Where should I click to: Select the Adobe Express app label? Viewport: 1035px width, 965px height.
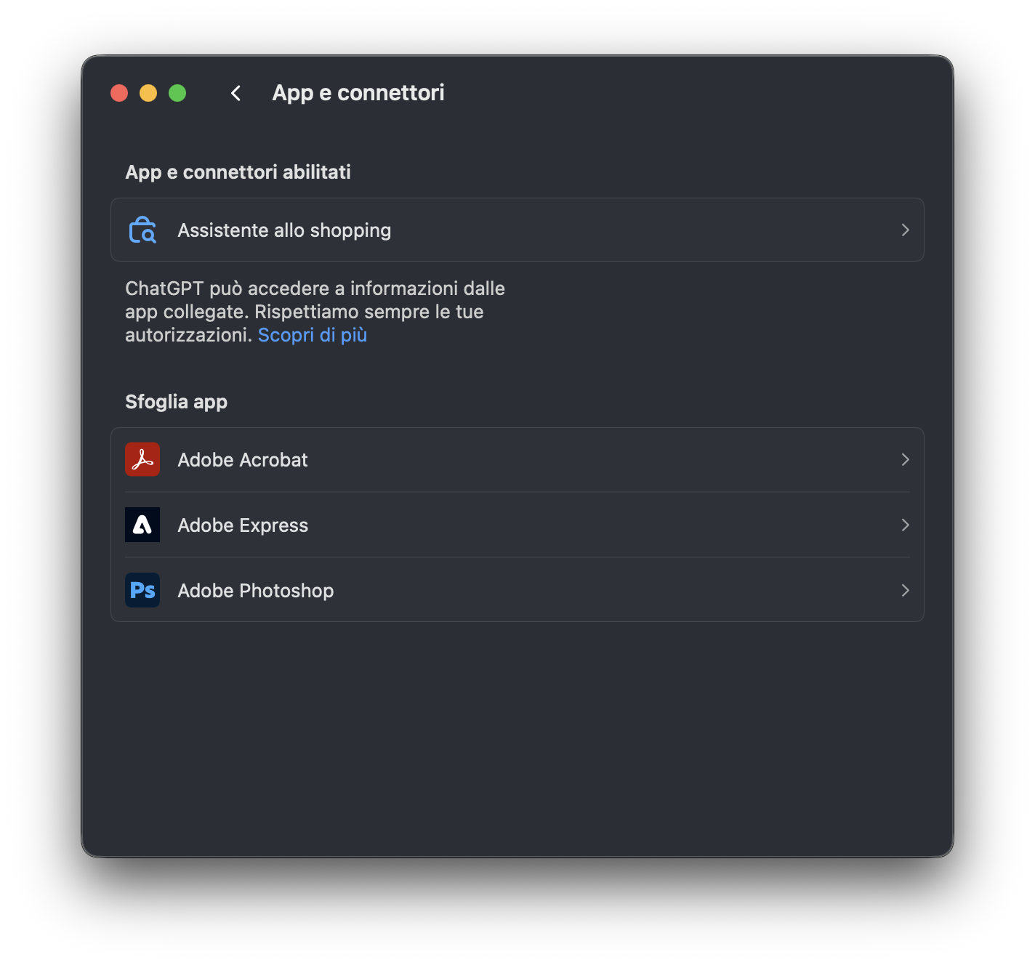point(243,525)
